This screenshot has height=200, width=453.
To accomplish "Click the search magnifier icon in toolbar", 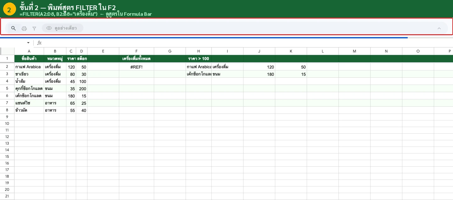I will point(14,28).
